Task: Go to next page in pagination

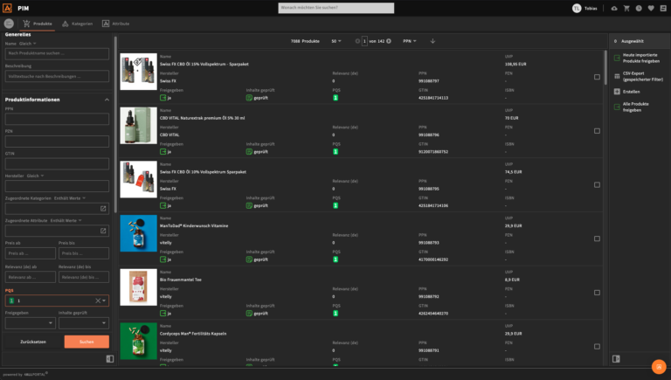Action: [389, 41]
